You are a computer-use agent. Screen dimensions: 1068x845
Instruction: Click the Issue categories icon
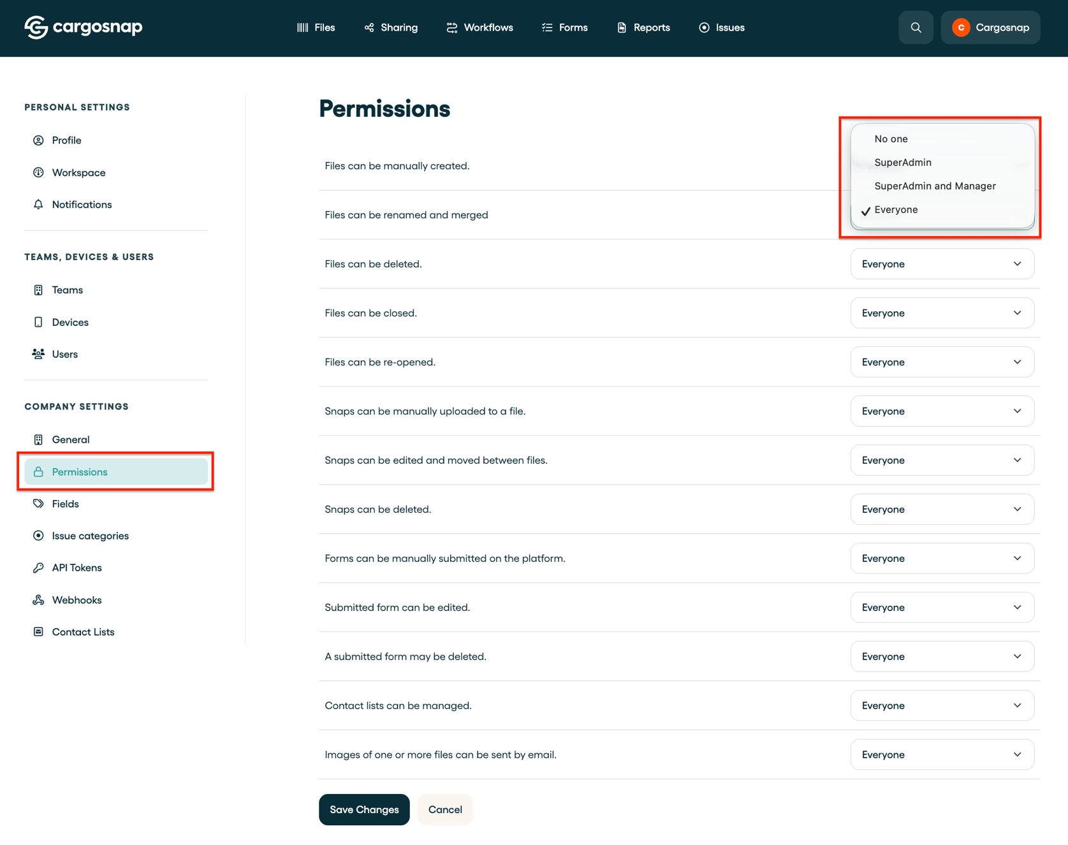coord(38,536)
